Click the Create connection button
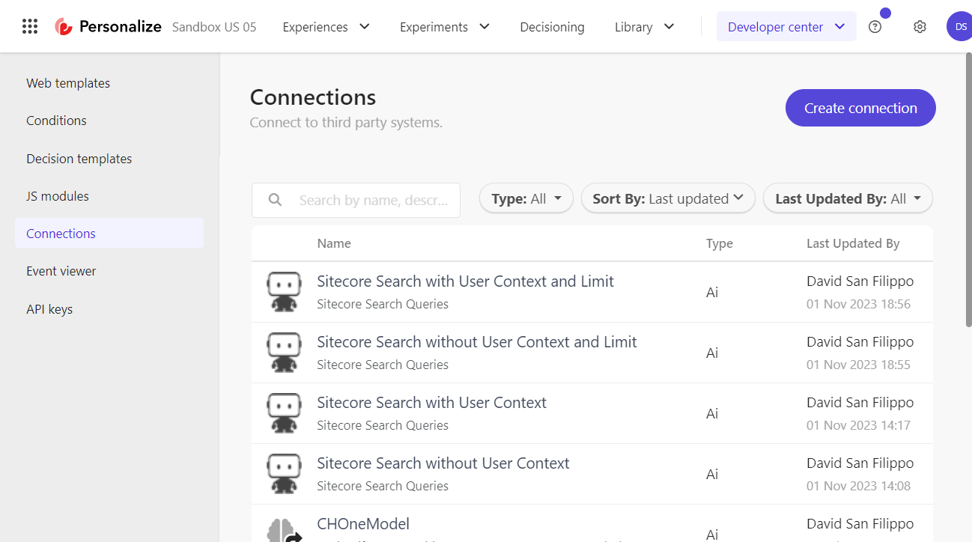This screenshot has width=972, height=542. [860, 107]
